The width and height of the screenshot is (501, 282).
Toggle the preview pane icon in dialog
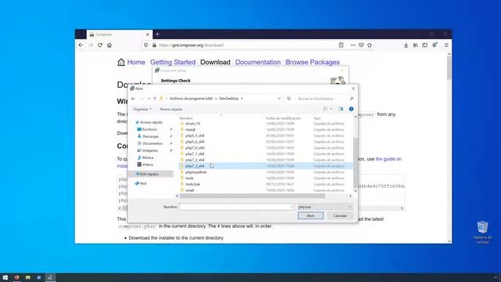pos(341,109)
